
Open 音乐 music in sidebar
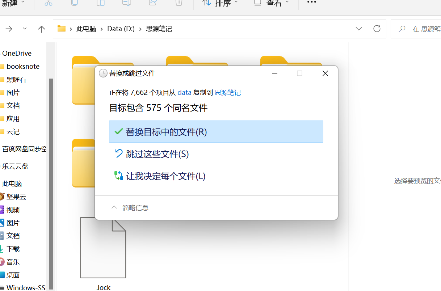pyautogui.click(x=13, y=262)
